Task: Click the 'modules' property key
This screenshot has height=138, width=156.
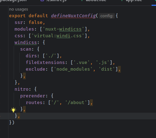Action: [x=24, y=29]
